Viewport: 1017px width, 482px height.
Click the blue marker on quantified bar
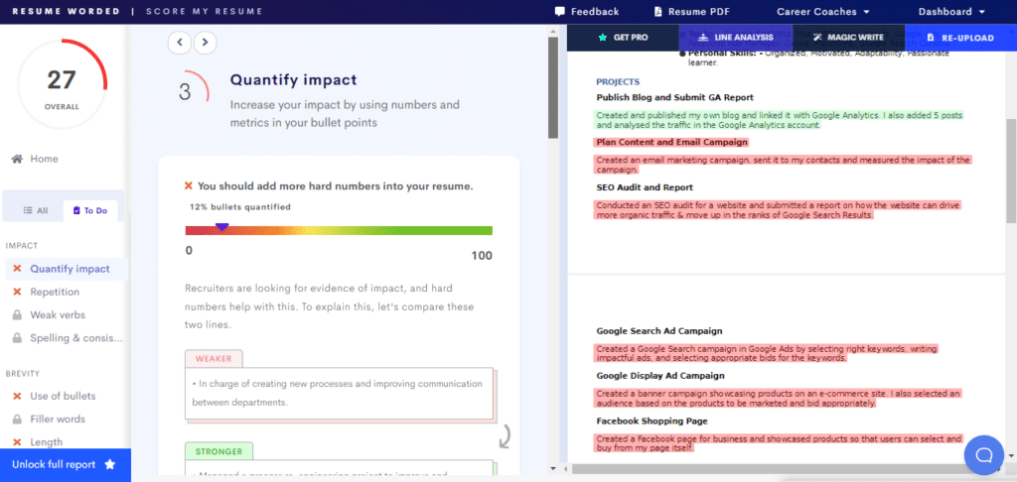pos(221,227)
